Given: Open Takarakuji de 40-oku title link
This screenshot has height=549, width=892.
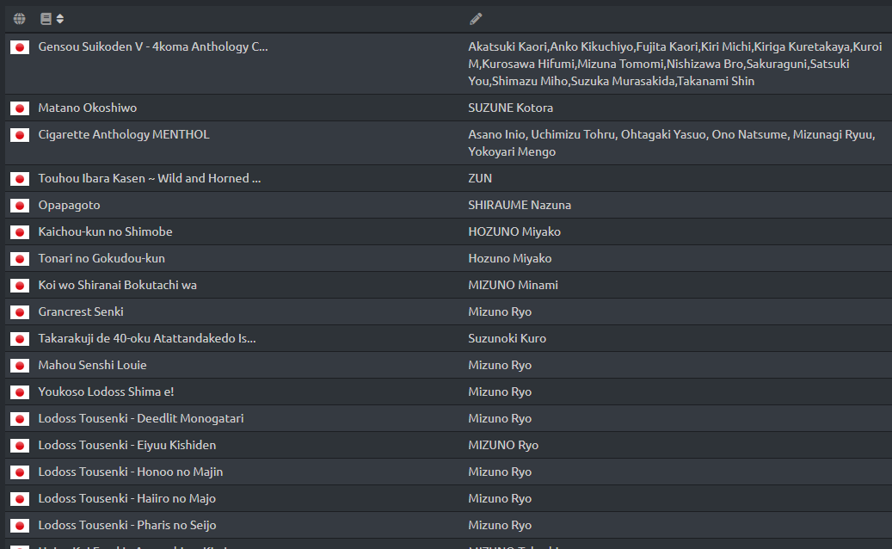Looking at the screenshot, I should click(x=146, y=338).
